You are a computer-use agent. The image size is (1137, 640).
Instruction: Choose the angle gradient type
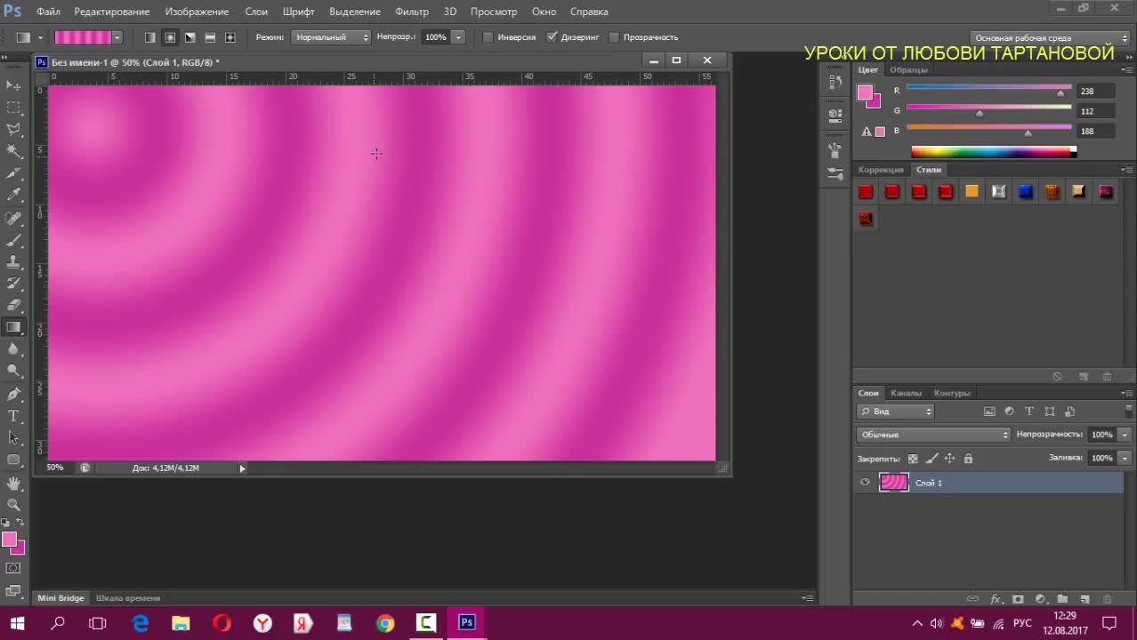(189, 37)
